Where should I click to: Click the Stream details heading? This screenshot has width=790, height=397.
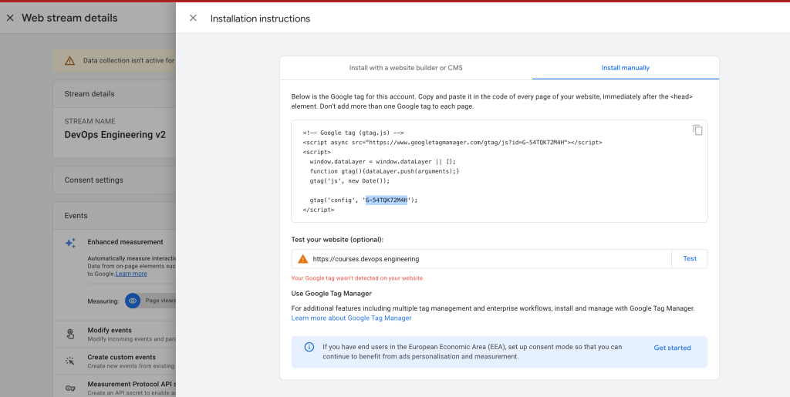(x=89, y=93)
